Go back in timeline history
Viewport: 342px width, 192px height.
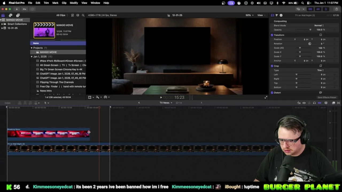click(x=139, y=103)
